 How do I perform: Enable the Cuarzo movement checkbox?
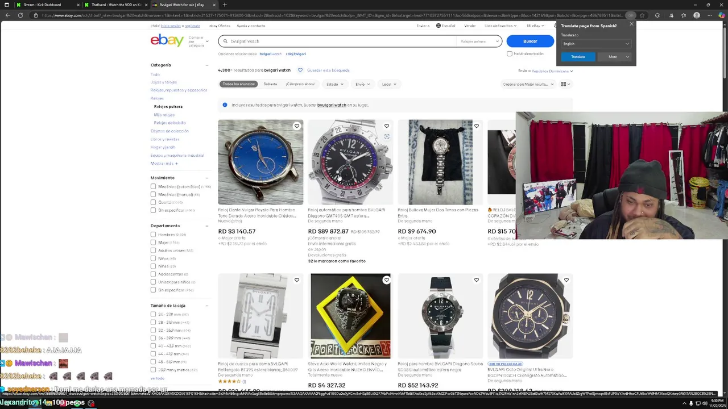(153, 202)
